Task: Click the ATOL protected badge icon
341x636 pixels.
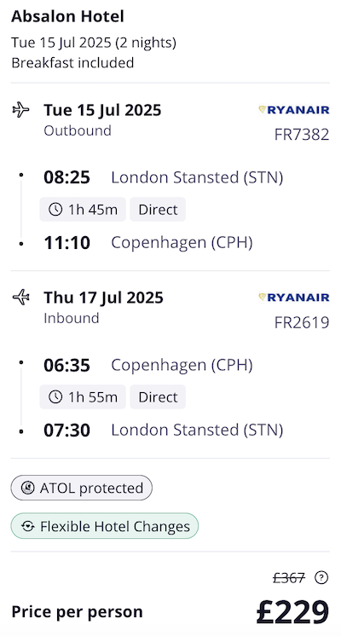Action: (x=27, y=488)
